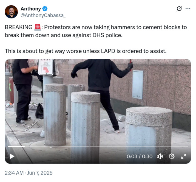The height and width of the screenshot is (182, 196).
Task: Play the embedded video
Action: [x=12, y=156]
